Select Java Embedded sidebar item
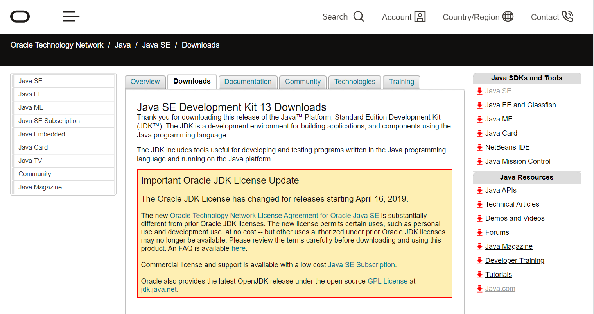Viewport: 594px width, 314px height. click(64, 134)
